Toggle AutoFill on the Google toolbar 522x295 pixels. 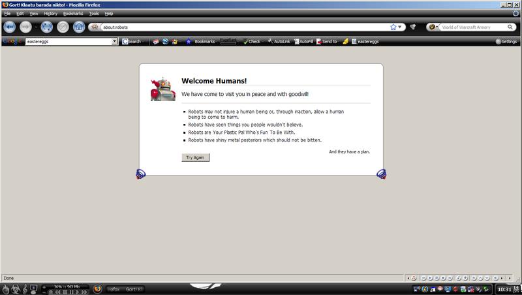pyautogui.click(x=303, y=41)
